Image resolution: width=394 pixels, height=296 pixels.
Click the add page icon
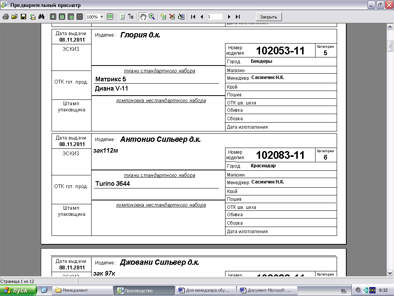[x=163, y=17]
